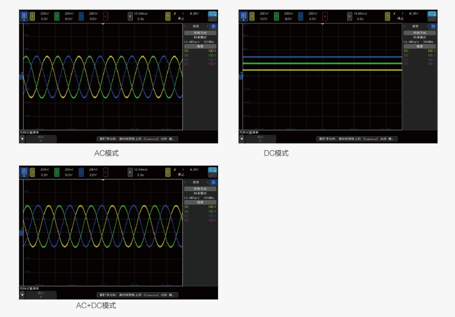This screenshot has width=455, height=317.
Task: Open trigger T settings on AC模式 scope
Action: click(x=167, y=16)
